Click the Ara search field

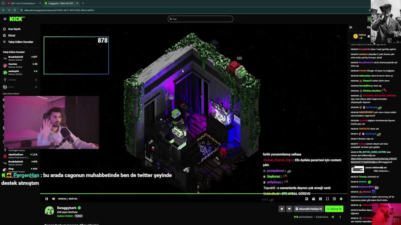(x=200, y=19)
